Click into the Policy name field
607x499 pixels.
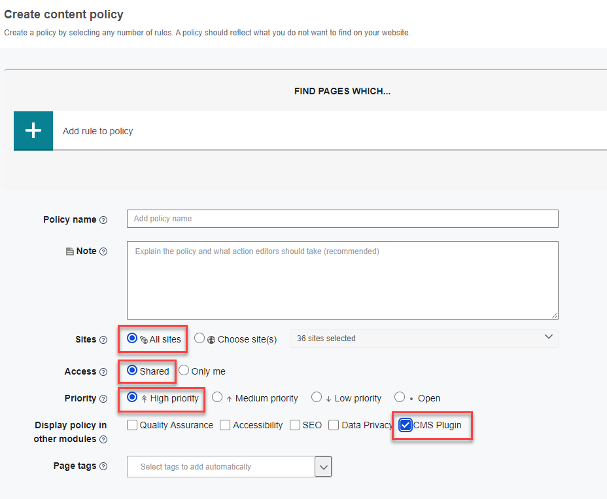pos(342,219)
